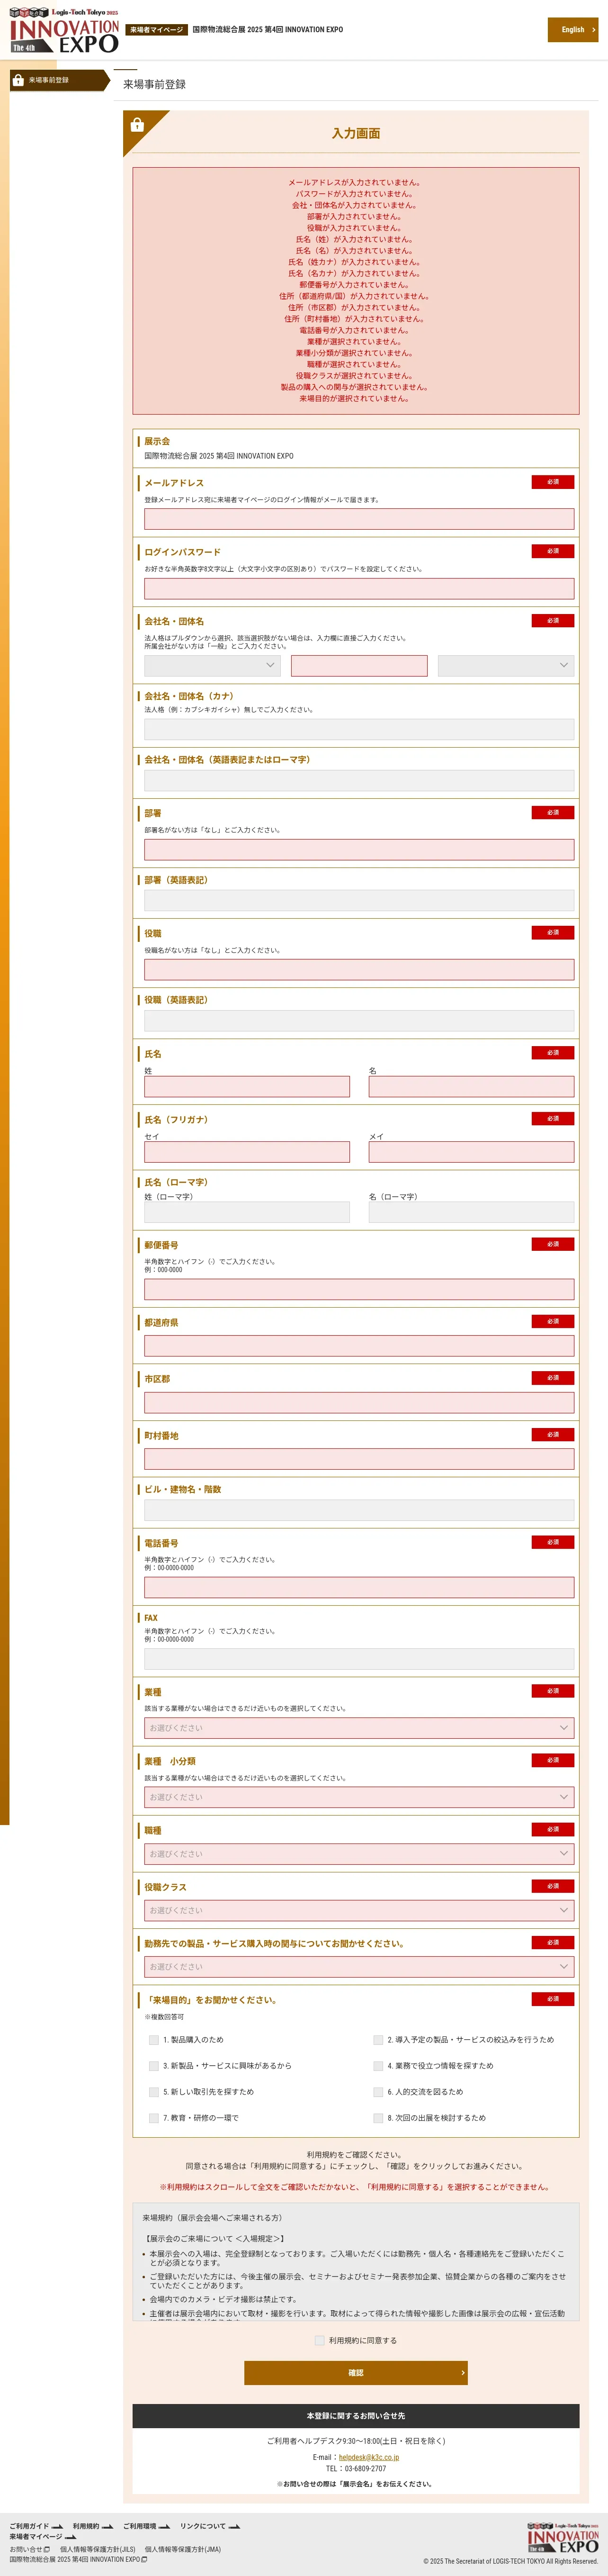Focus the company name text field
Screen dimensions: 608x2576
tap(359, 665)
